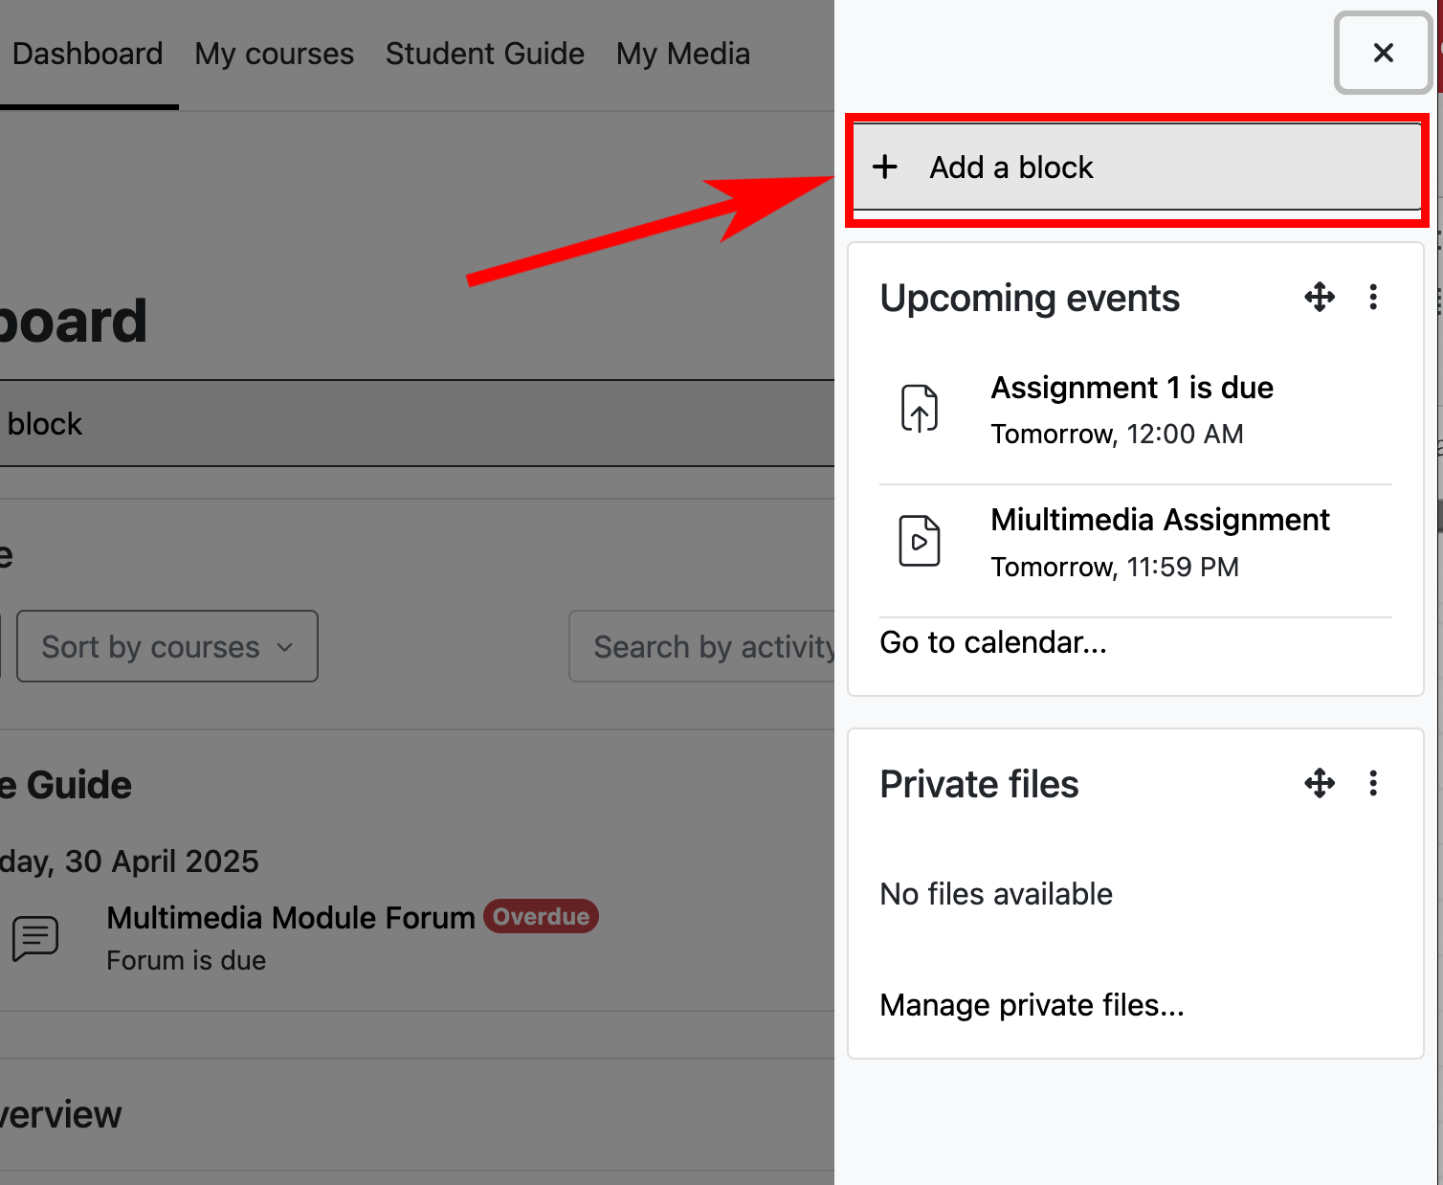Click the Assignment 1 upload file icon
Image resolution: width=1443 pixels, height=1185 pixels.
tap(920, 409)
